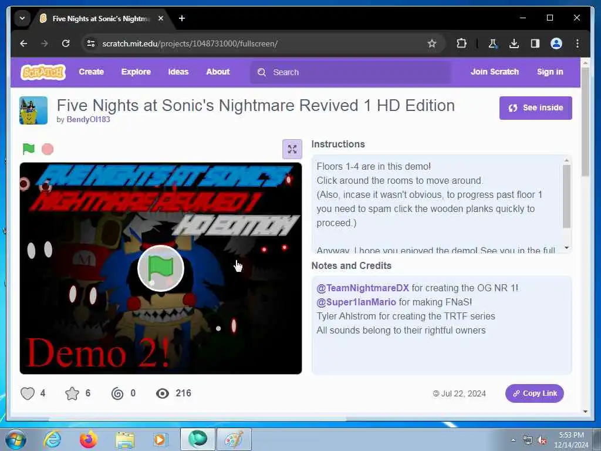The height and width of the screenshot is (451, 601).
Task: Reload the page
Action: [x=66, y=43]
